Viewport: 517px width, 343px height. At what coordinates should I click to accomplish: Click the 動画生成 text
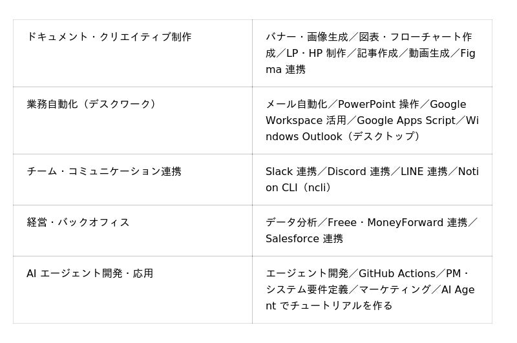point(428,53)
